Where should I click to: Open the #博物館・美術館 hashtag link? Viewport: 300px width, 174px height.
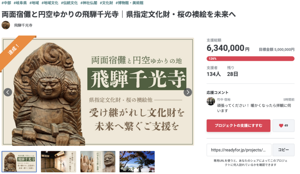coord(130,3)
